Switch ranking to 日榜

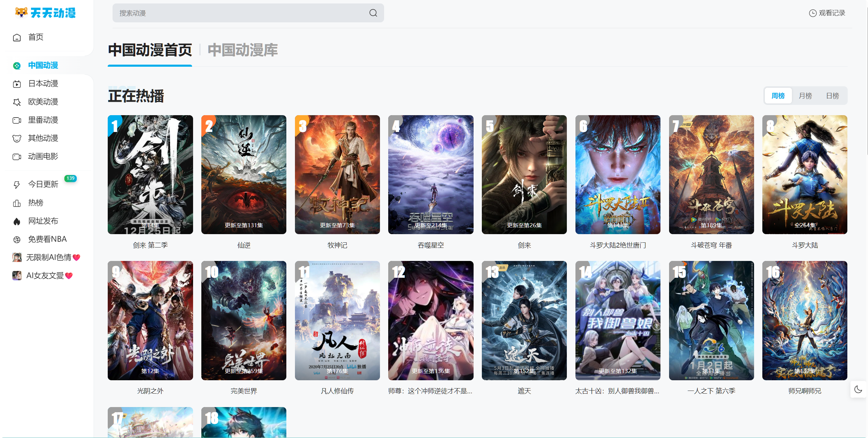tap(833, 96)
